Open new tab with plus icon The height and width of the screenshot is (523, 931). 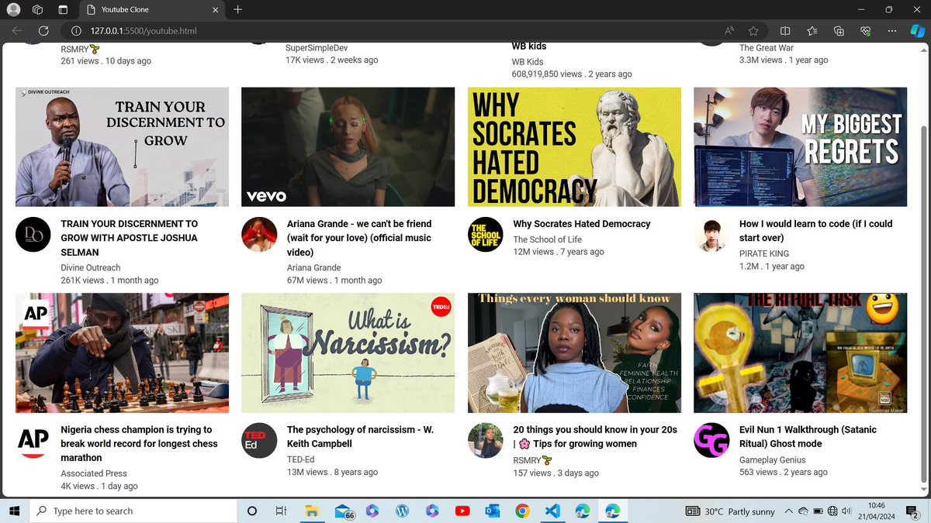237,9
